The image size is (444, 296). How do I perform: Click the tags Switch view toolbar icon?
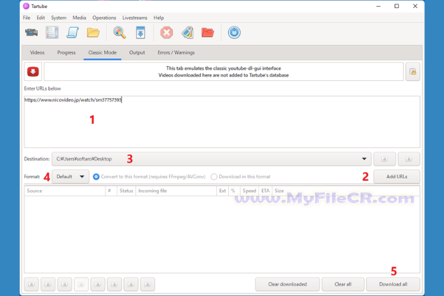pos(187,32)
